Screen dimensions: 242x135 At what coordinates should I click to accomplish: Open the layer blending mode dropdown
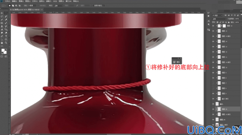click(219, 19)
